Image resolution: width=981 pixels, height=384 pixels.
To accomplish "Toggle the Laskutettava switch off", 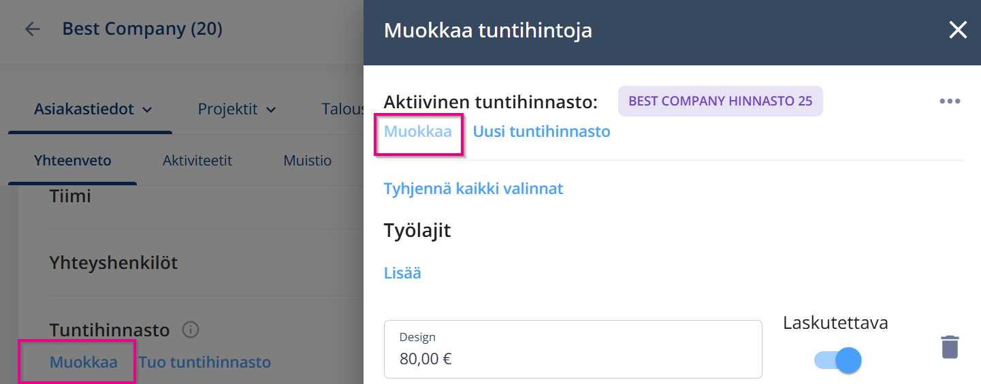I will 838,359.
